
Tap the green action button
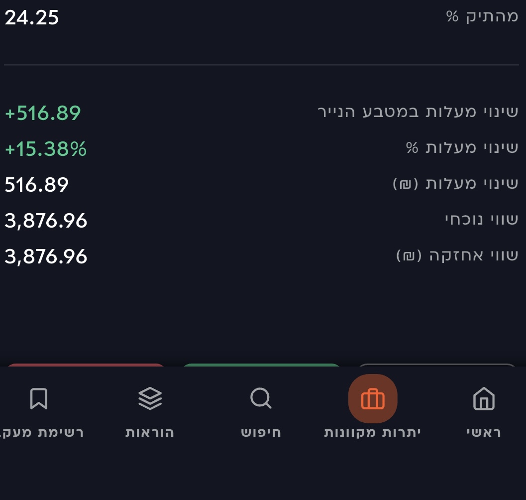click(x=262, y=366)
